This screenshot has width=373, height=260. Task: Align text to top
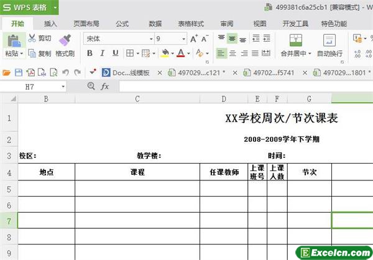pyautogui.click(x=221, y=38)
